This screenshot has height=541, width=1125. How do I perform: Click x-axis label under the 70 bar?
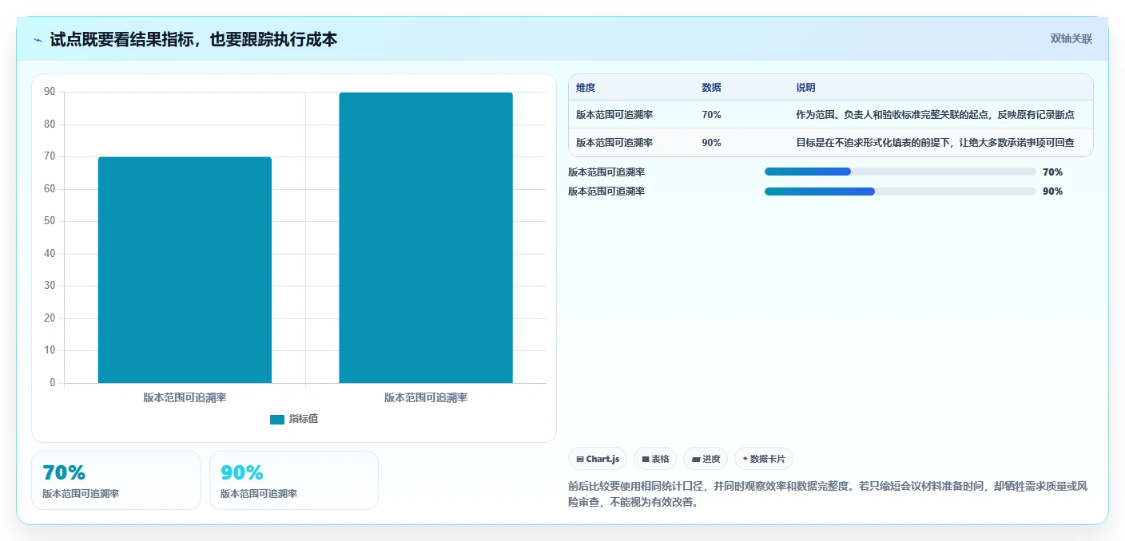185,397
